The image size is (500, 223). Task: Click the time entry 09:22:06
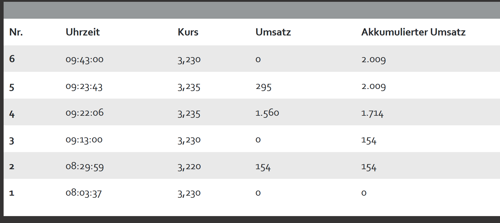85,113
